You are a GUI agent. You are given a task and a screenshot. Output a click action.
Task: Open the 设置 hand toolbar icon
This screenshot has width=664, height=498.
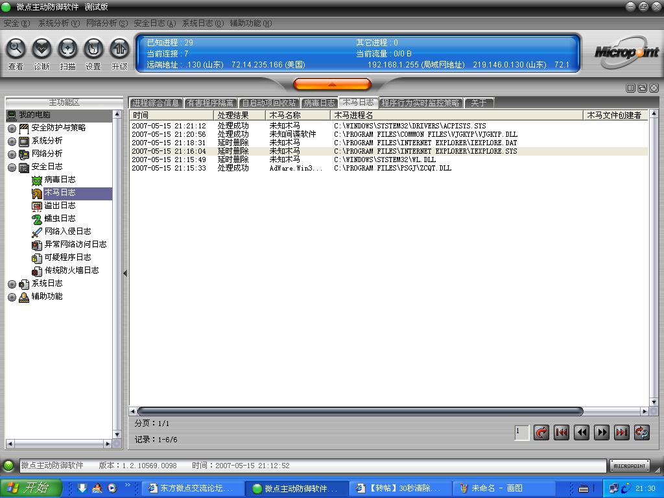93,49
